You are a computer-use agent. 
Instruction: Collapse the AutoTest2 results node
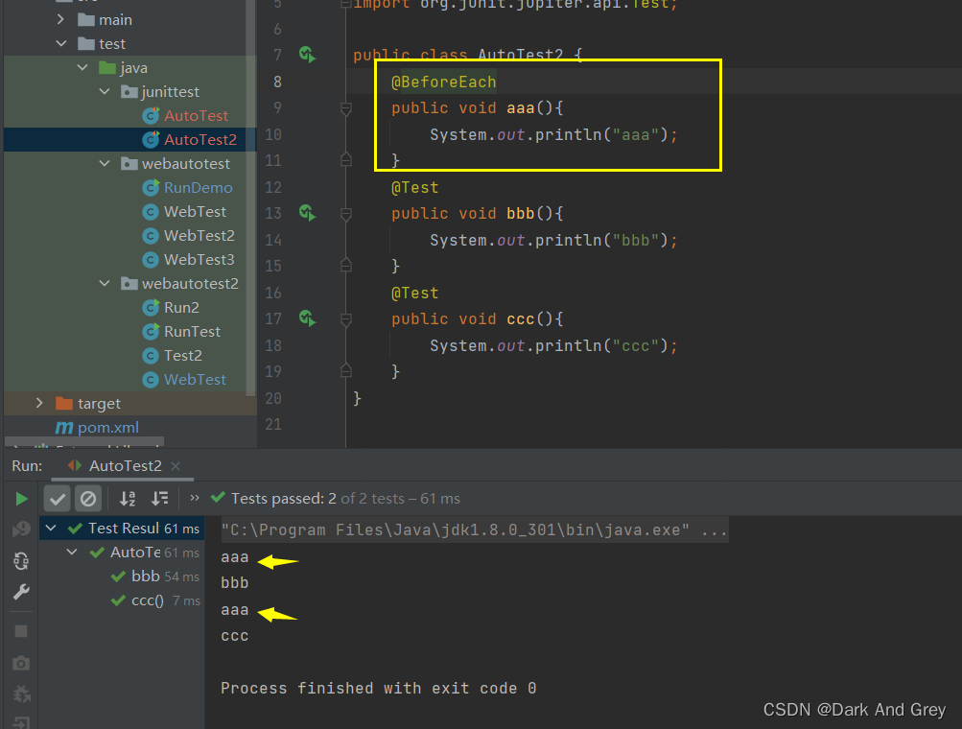(72, 552)
